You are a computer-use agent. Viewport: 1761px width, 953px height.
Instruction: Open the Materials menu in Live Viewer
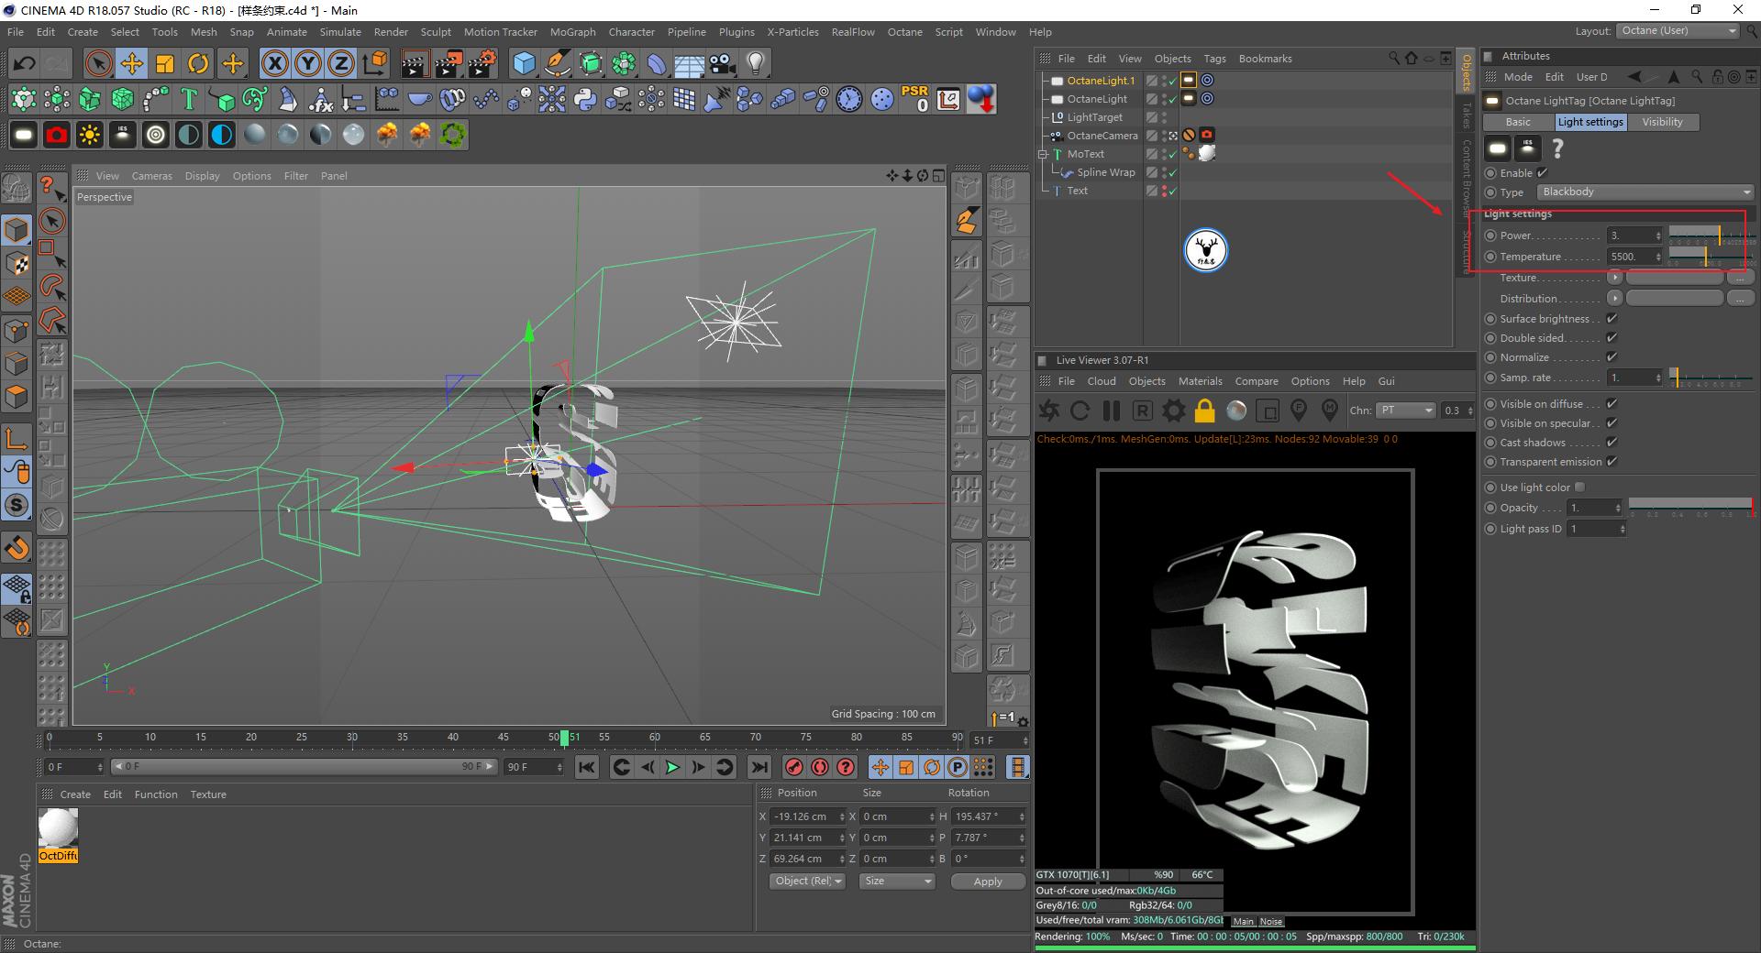pos(1200,381)
